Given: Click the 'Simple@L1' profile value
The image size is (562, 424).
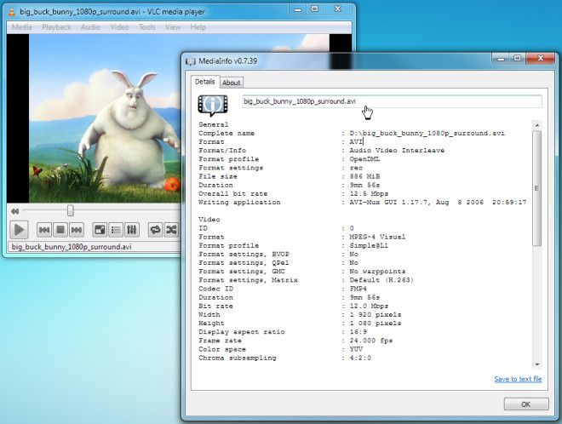Looking at the screenshot, I should coord(370,245).
